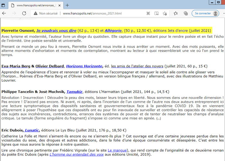Screen dimensions: 225x161
Task: Click the text éditions Jets d'encre
Action: coord(170,31)
